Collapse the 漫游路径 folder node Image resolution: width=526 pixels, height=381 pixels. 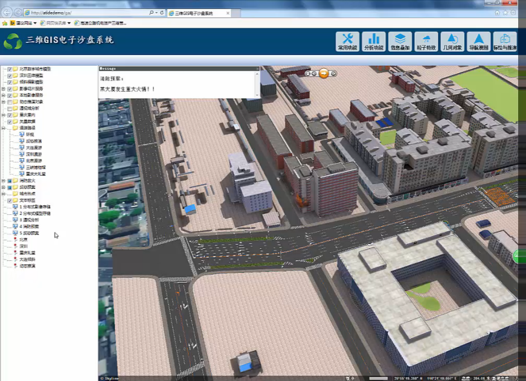coord(4,128)
